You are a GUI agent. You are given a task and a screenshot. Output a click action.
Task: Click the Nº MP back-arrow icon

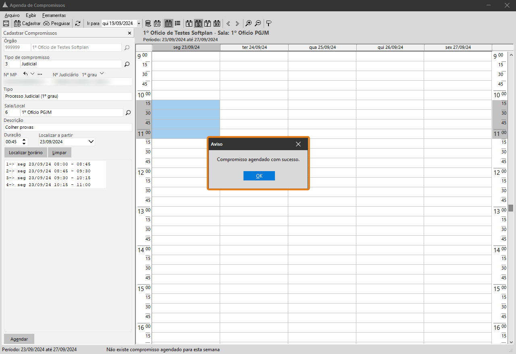coord(26,74)
